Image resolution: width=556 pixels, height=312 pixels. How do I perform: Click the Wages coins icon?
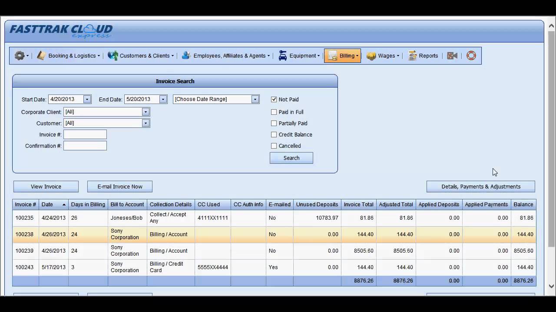[371, 56]
